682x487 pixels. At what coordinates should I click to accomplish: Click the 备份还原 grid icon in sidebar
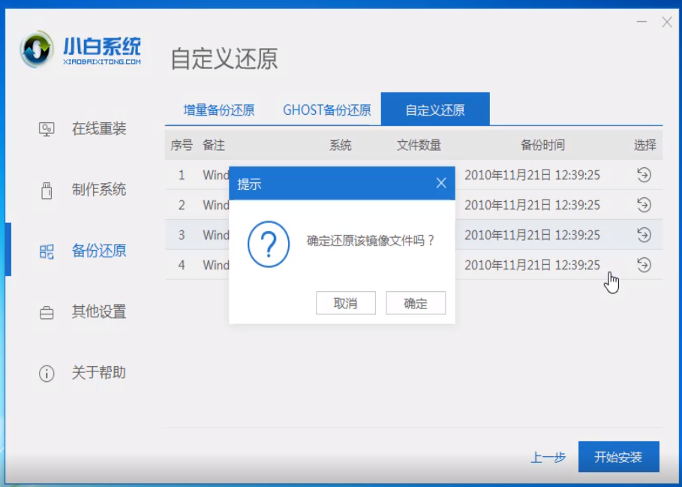click(47, 251)
